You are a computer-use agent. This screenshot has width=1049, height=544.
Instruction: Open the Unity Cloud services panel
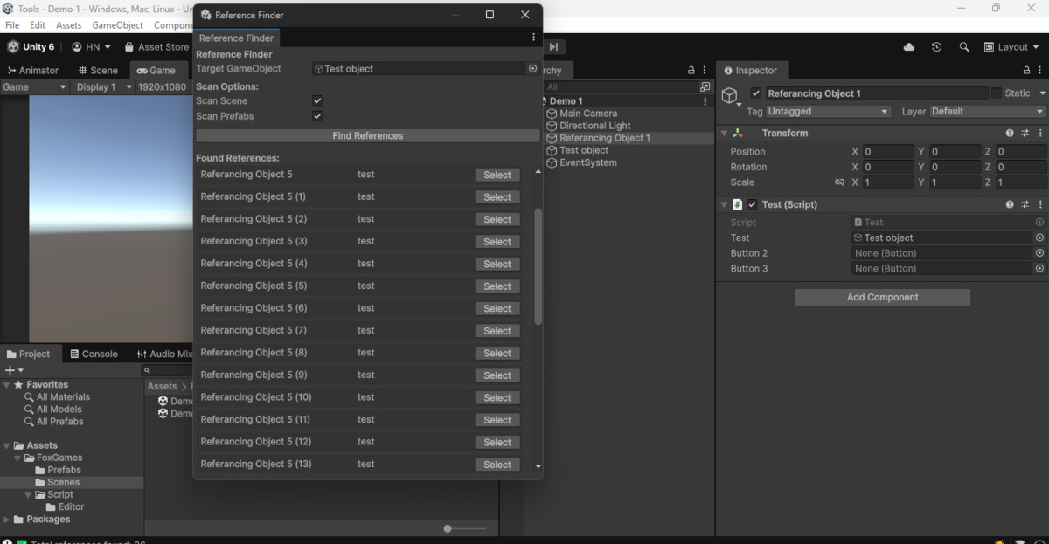(908, 47)
